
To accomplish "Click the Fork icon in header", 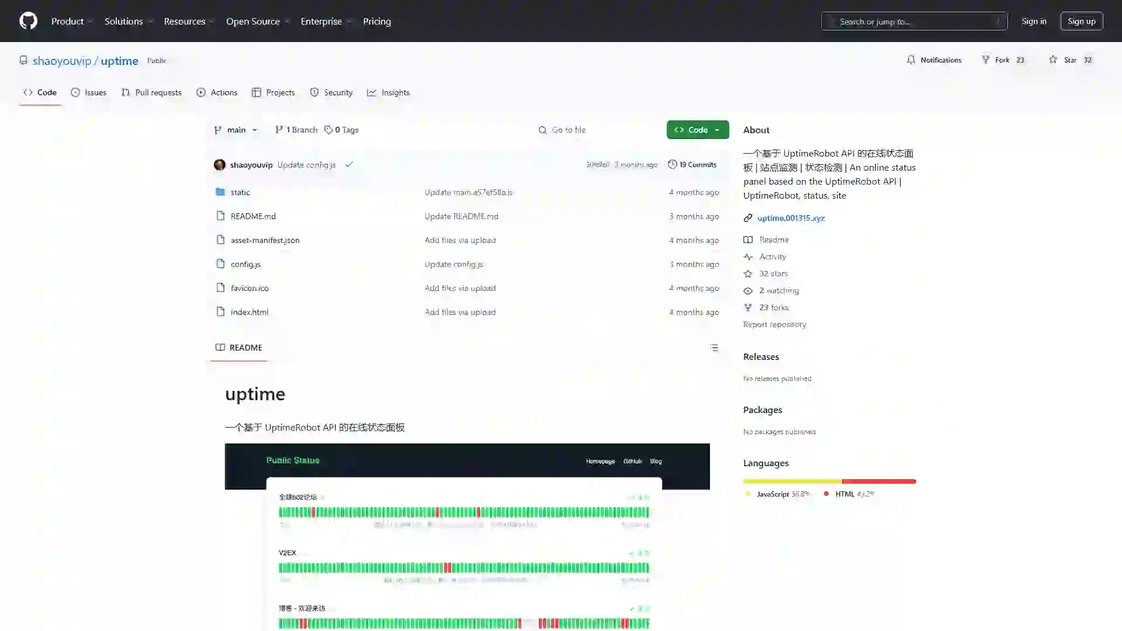I will [x=986, y=60].
